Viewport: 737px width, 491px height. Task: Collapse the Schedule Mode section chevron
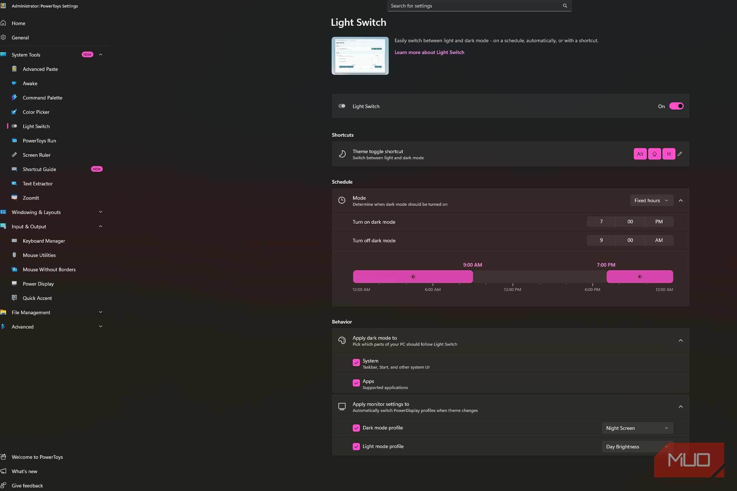(681, 200)
